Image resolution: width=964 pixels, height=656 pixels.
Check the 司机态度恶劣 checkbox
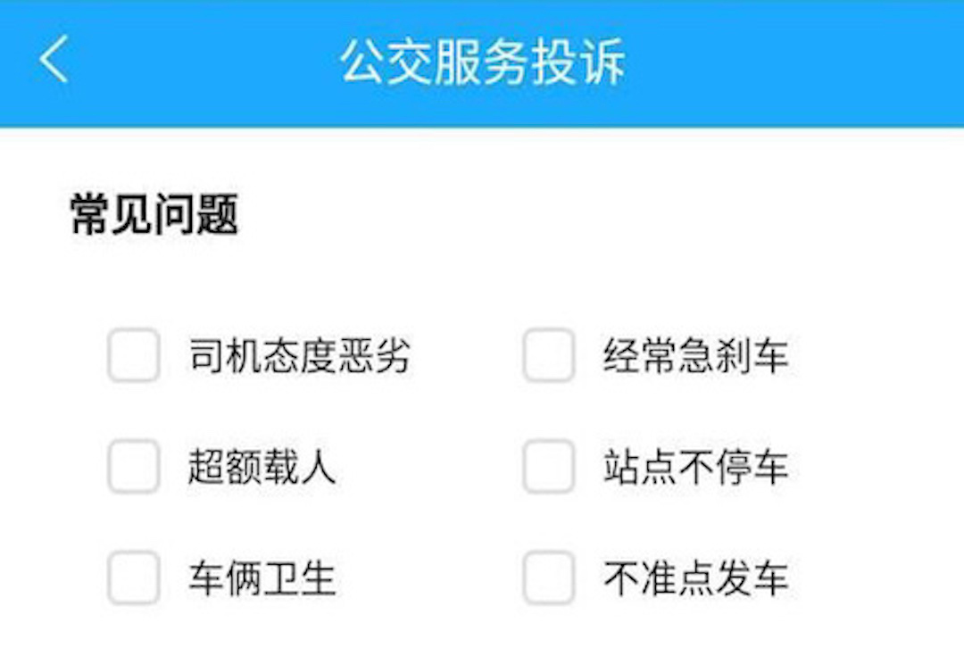(134, 355)
